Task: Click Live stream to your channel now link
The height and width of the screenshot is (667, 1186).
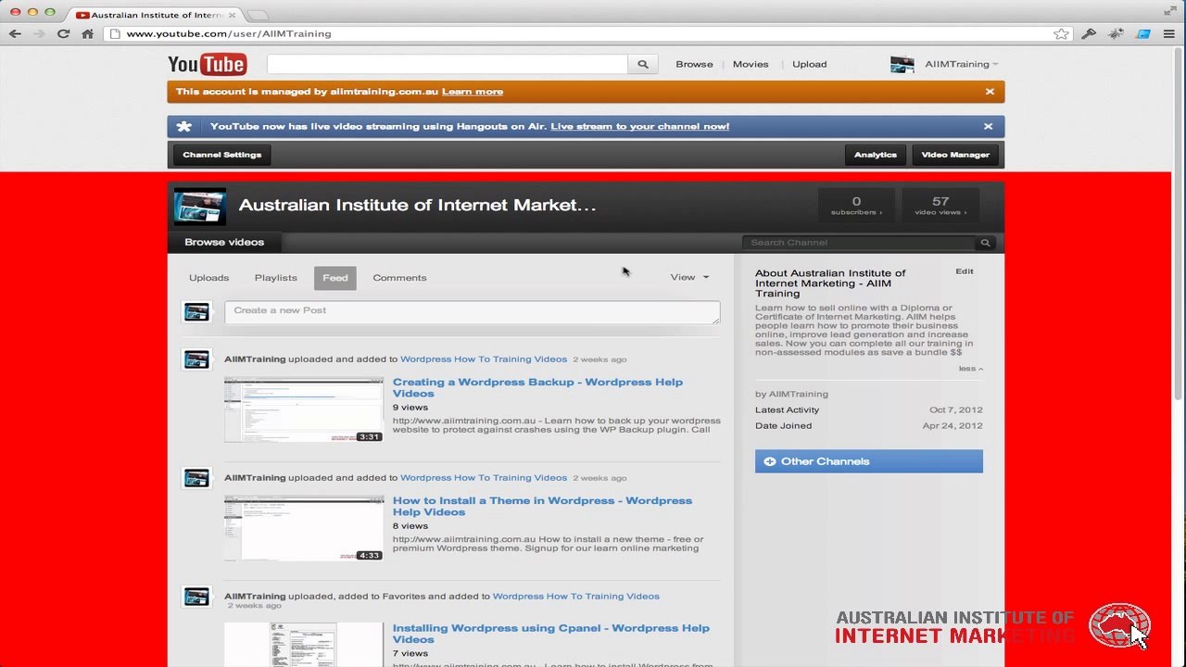Action: click(640, 126)
